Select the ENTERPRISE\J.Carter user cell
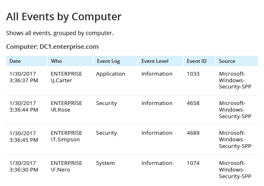The image size is (264, 186). pyautogui.click(x=66, y=77)
